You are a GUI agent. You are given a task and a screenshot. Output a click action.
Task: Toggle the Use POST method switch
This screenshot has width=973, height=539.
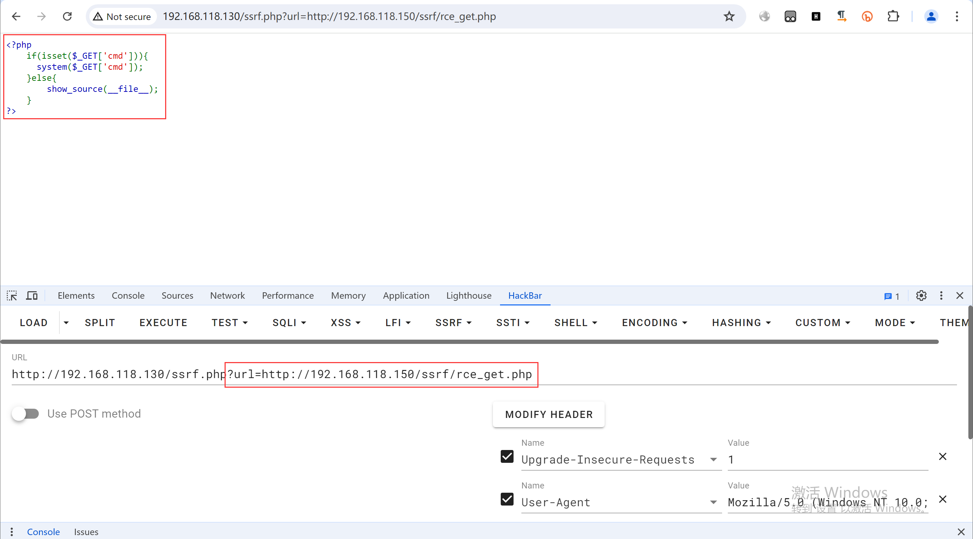coord(25,414)
